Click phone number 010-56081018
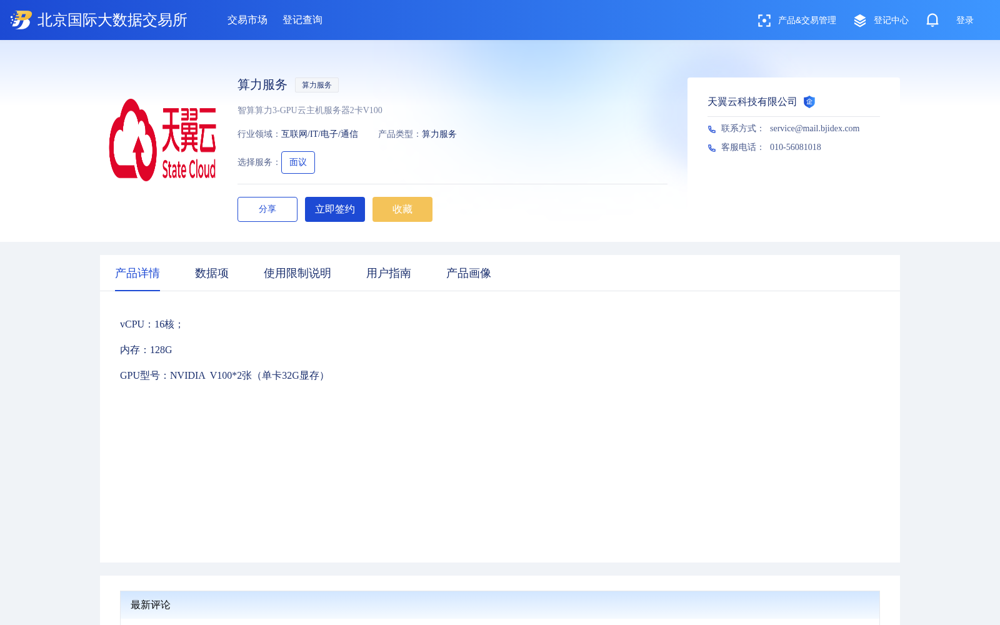 796,147
